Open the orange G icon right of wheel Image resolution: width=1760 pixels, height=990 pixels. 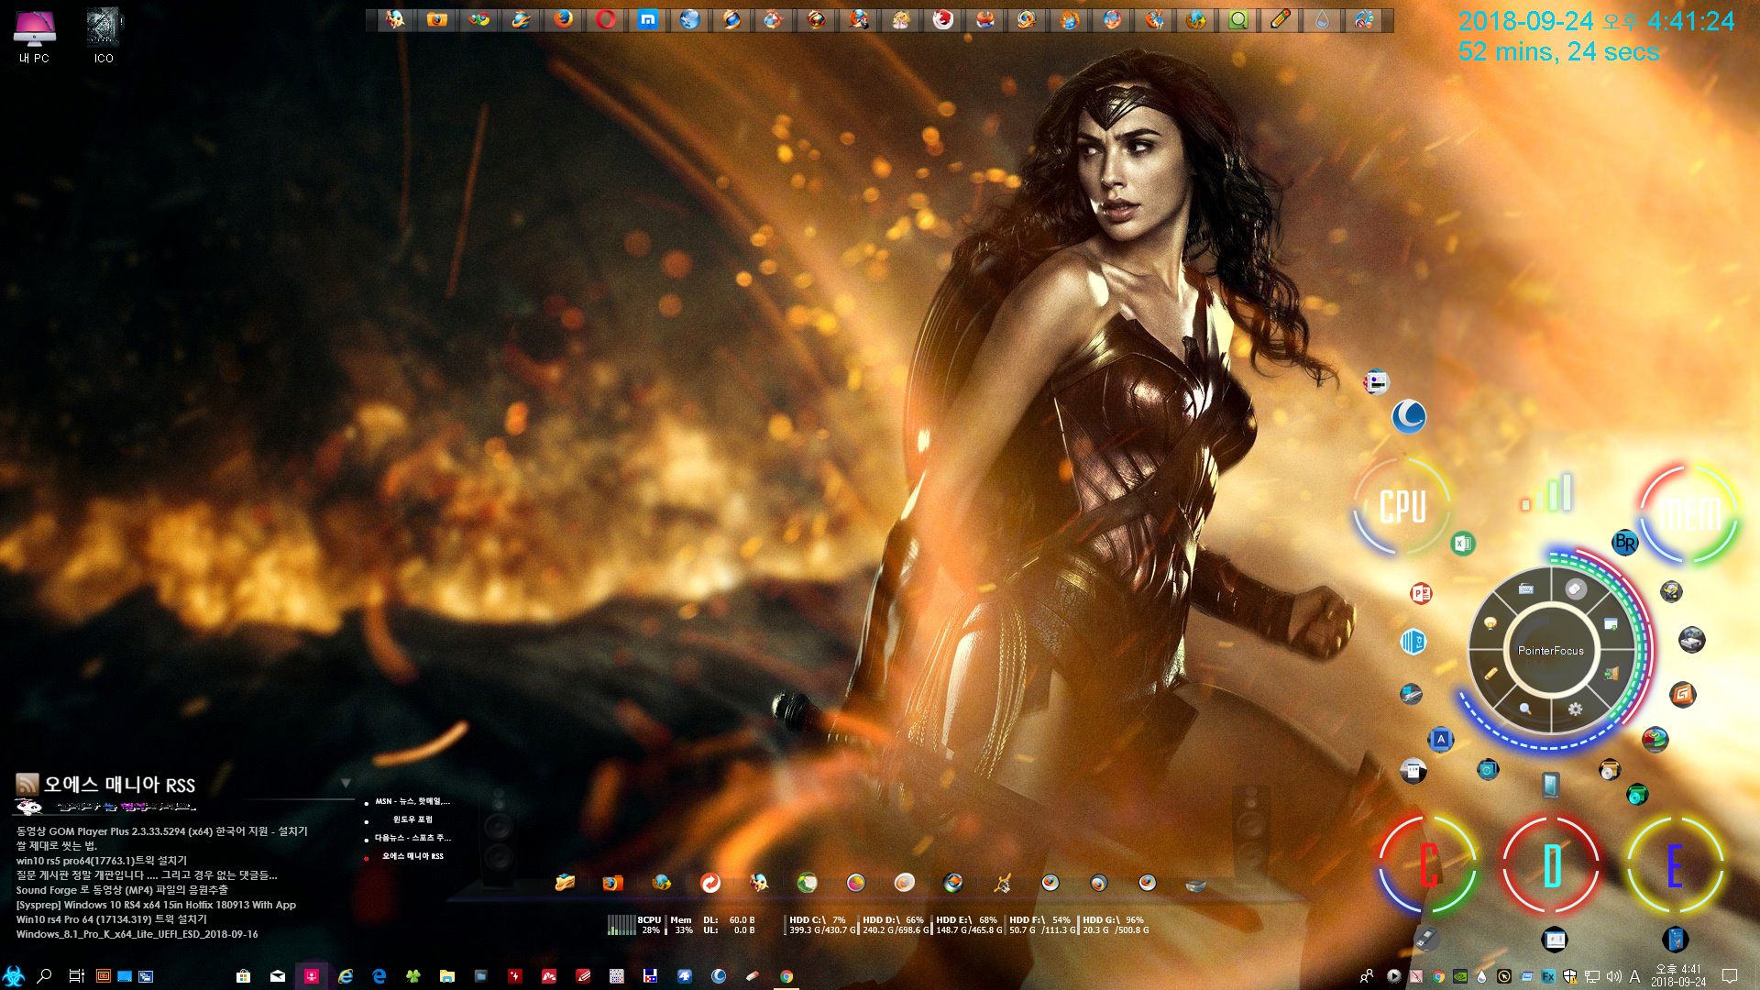[x=1681, y=694]
